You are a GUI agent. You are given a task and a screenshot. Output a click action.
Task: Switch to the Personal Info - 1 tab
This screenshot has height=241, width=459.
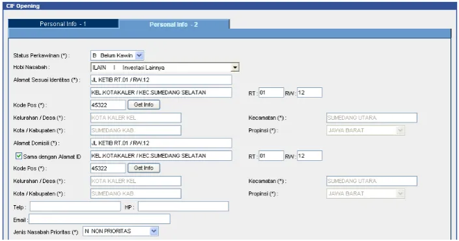coord(63,23)
